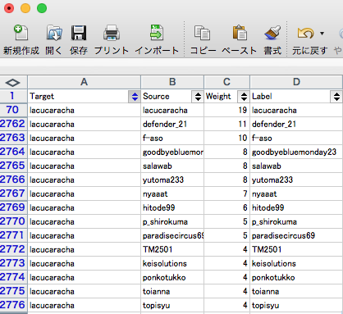Viewport: 343px width, 314px height.
Task: Select Label cell lacucaracha in row 70
Action: point(296,110)
